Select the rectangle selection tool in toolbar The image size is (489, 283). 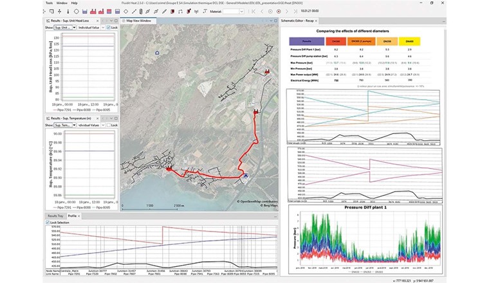click(x=51, y=12)
